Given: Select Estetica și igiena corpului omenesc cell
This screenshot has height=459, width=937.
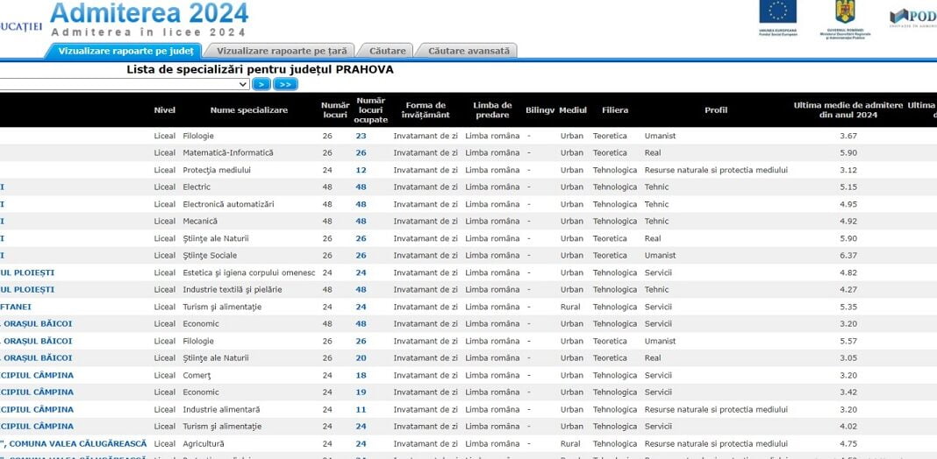Looking at the screenshot, I should pos(248,272).
